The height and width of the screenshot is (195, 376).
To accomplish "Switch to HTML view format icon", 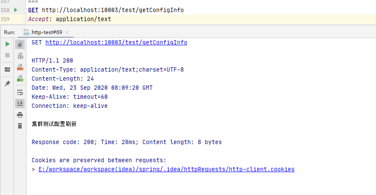I will tap(20, 79).
